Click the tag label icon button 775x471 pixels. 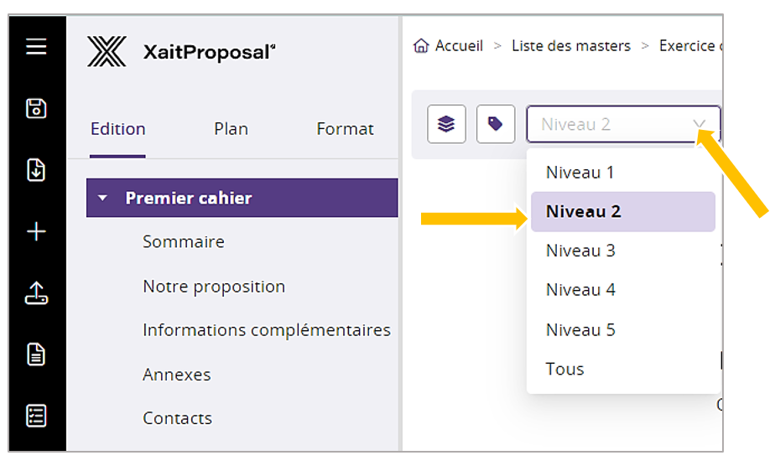click(495, 124)
